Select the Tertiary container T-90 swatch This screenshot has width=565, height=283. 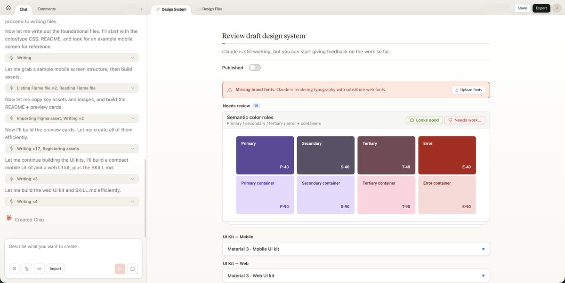(387, 195)
